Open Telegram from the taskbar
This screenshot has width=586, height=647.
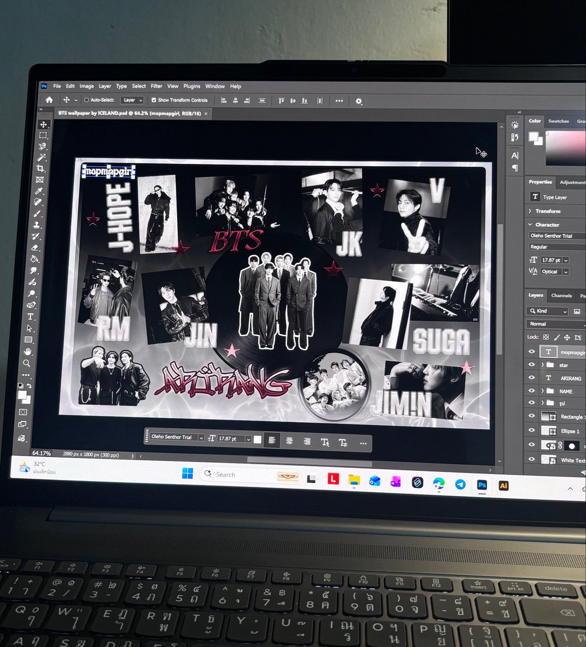(460, 484)
